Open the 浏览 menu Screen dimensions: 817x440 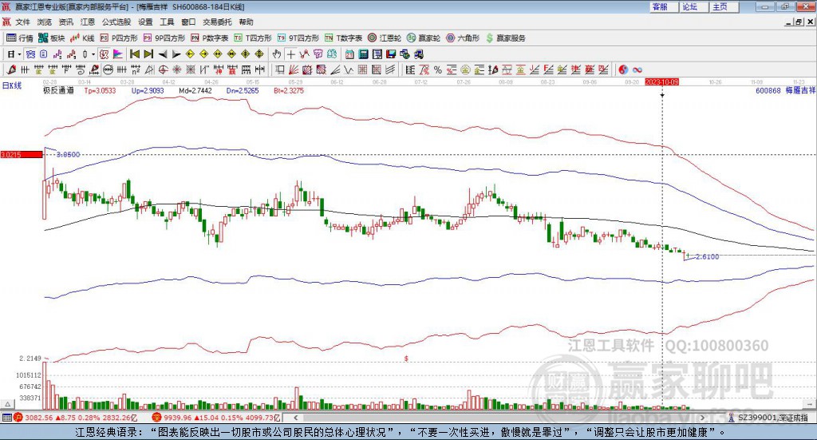tap(45, 22)
